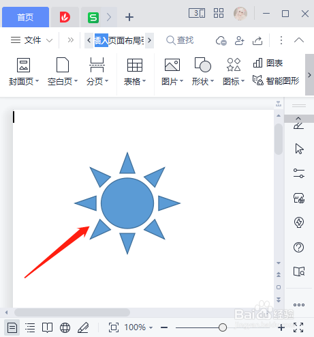Viewport: 314px width, 337px height.
Task: Expand the 文件 dropdown arrow
Action: coord(49,40)
